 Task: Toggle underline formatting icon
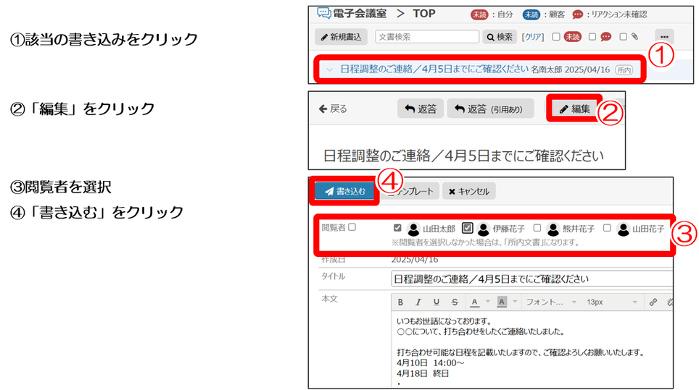point(436,302)
